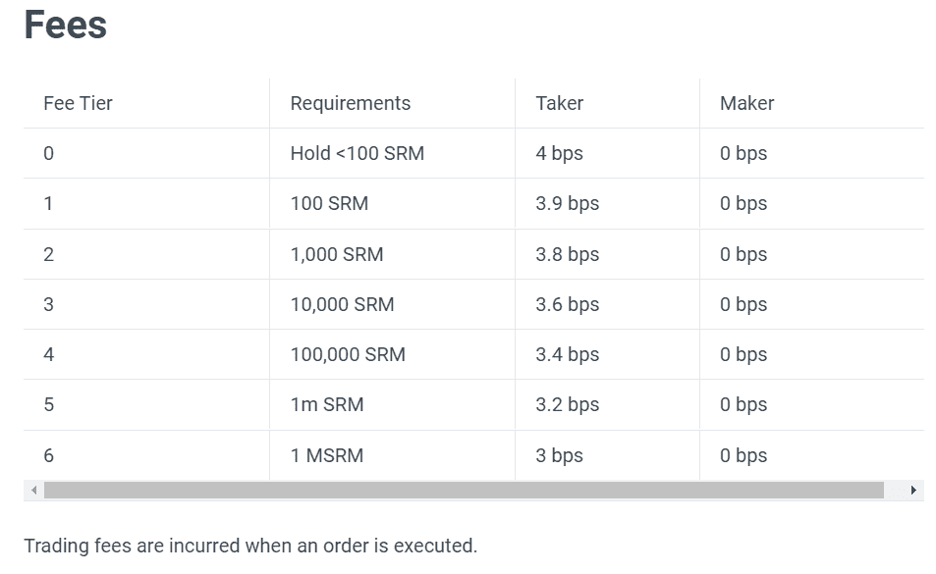Click the 'Trading fees are incurred' note text
Viewport: 936px width, 574px height.
tap(250, 546)
